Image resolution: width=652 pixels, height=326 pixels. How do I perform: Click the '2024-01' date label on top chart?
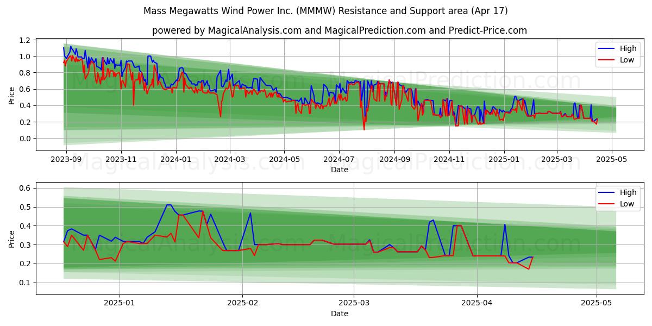[x=175, y=160]
